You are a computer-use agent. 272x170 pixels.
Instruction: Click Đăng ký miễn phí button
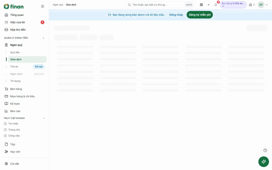pos(200,15)
